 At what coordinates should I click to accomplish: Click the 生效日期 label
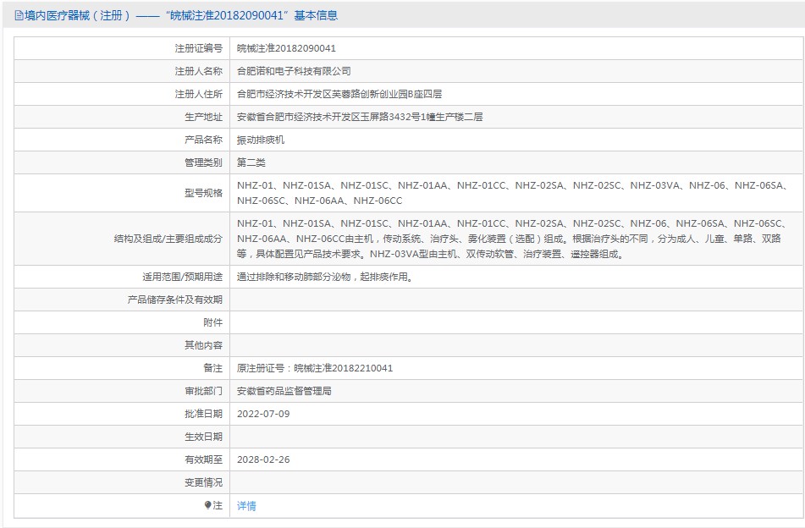204,437
